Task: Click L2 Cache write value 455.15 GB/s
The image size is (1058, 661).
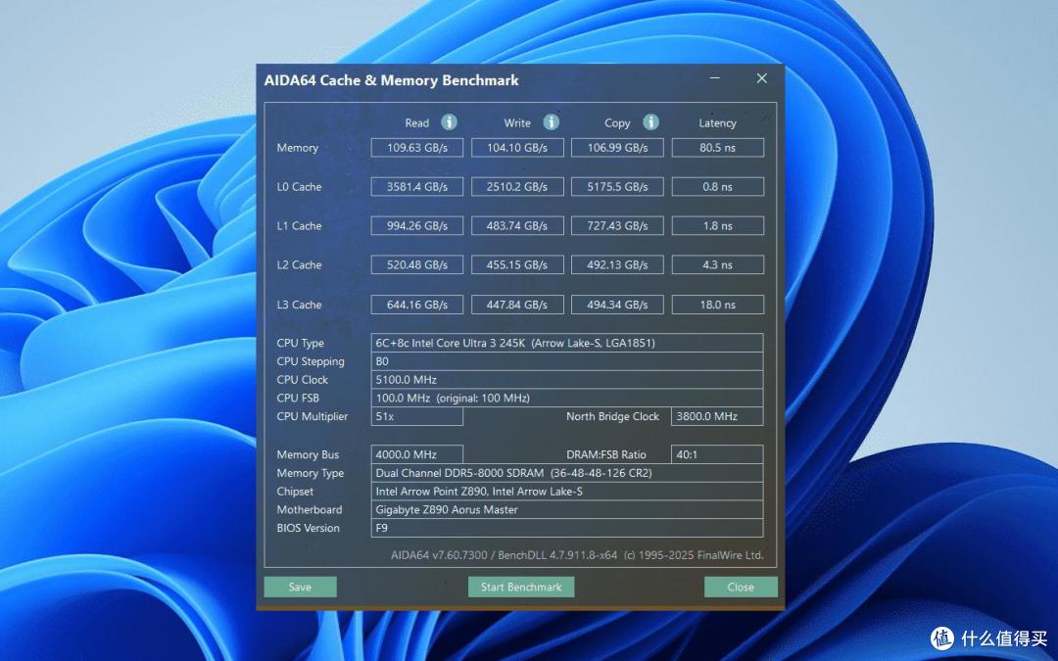Action: pos(517,265)
